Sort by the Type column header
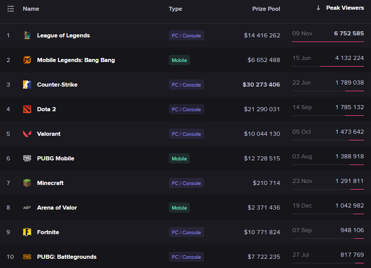 [x=176, y=9]
